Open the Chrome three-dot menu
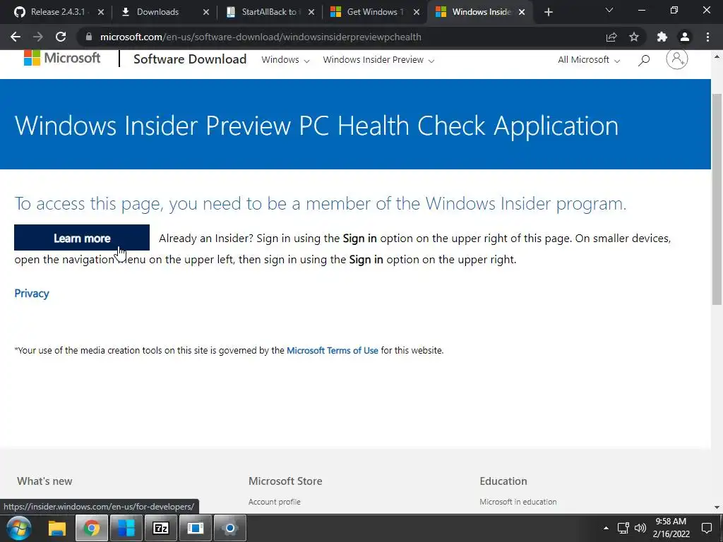 point(707,37)
